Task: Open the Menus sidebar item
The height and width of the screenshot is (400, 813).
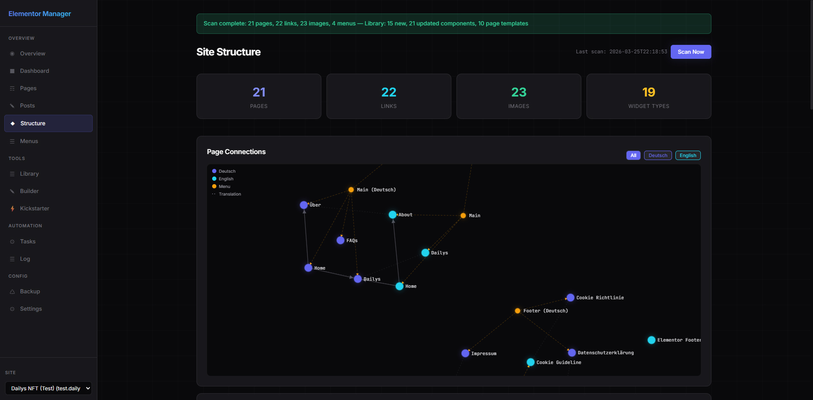Action: [29, 141]
